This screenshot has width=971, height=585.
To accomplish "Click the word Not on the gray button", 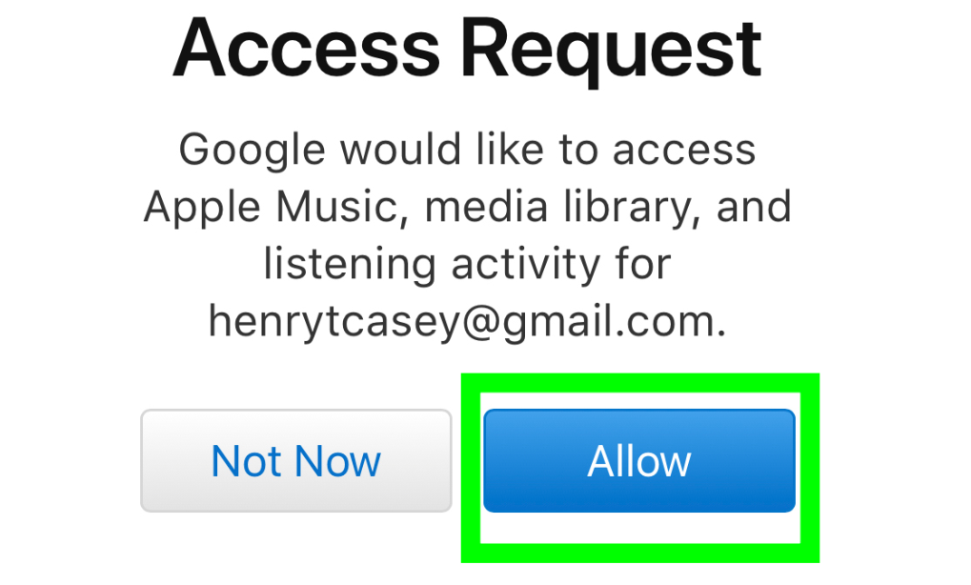I will pyautogui.click(x=246, y=461).
